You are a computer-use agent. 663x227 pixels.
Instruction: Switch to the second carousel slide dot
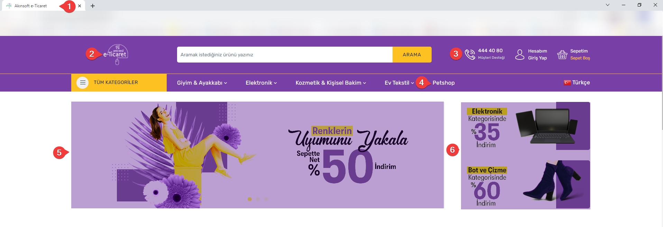pyautogui.click(x=258, y=199)
